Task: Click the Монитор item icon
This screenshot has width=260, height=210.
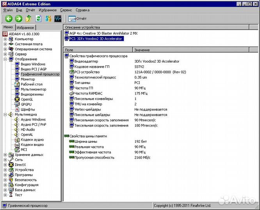Action: coord(17,79)
